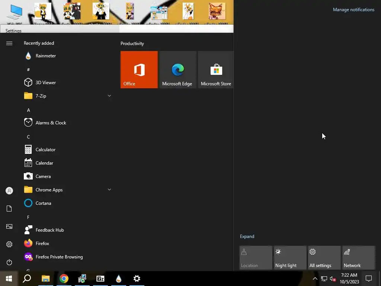Open Rainmeter from Recently added list

[x=67, y=56]
